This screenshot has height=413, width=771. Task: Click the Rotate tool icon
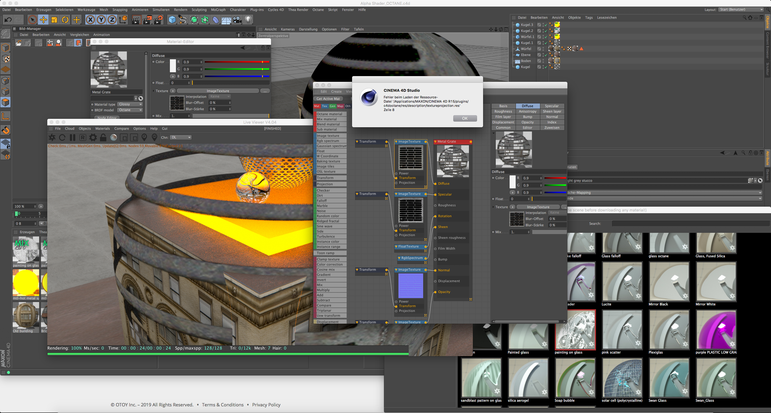[65, 20]
